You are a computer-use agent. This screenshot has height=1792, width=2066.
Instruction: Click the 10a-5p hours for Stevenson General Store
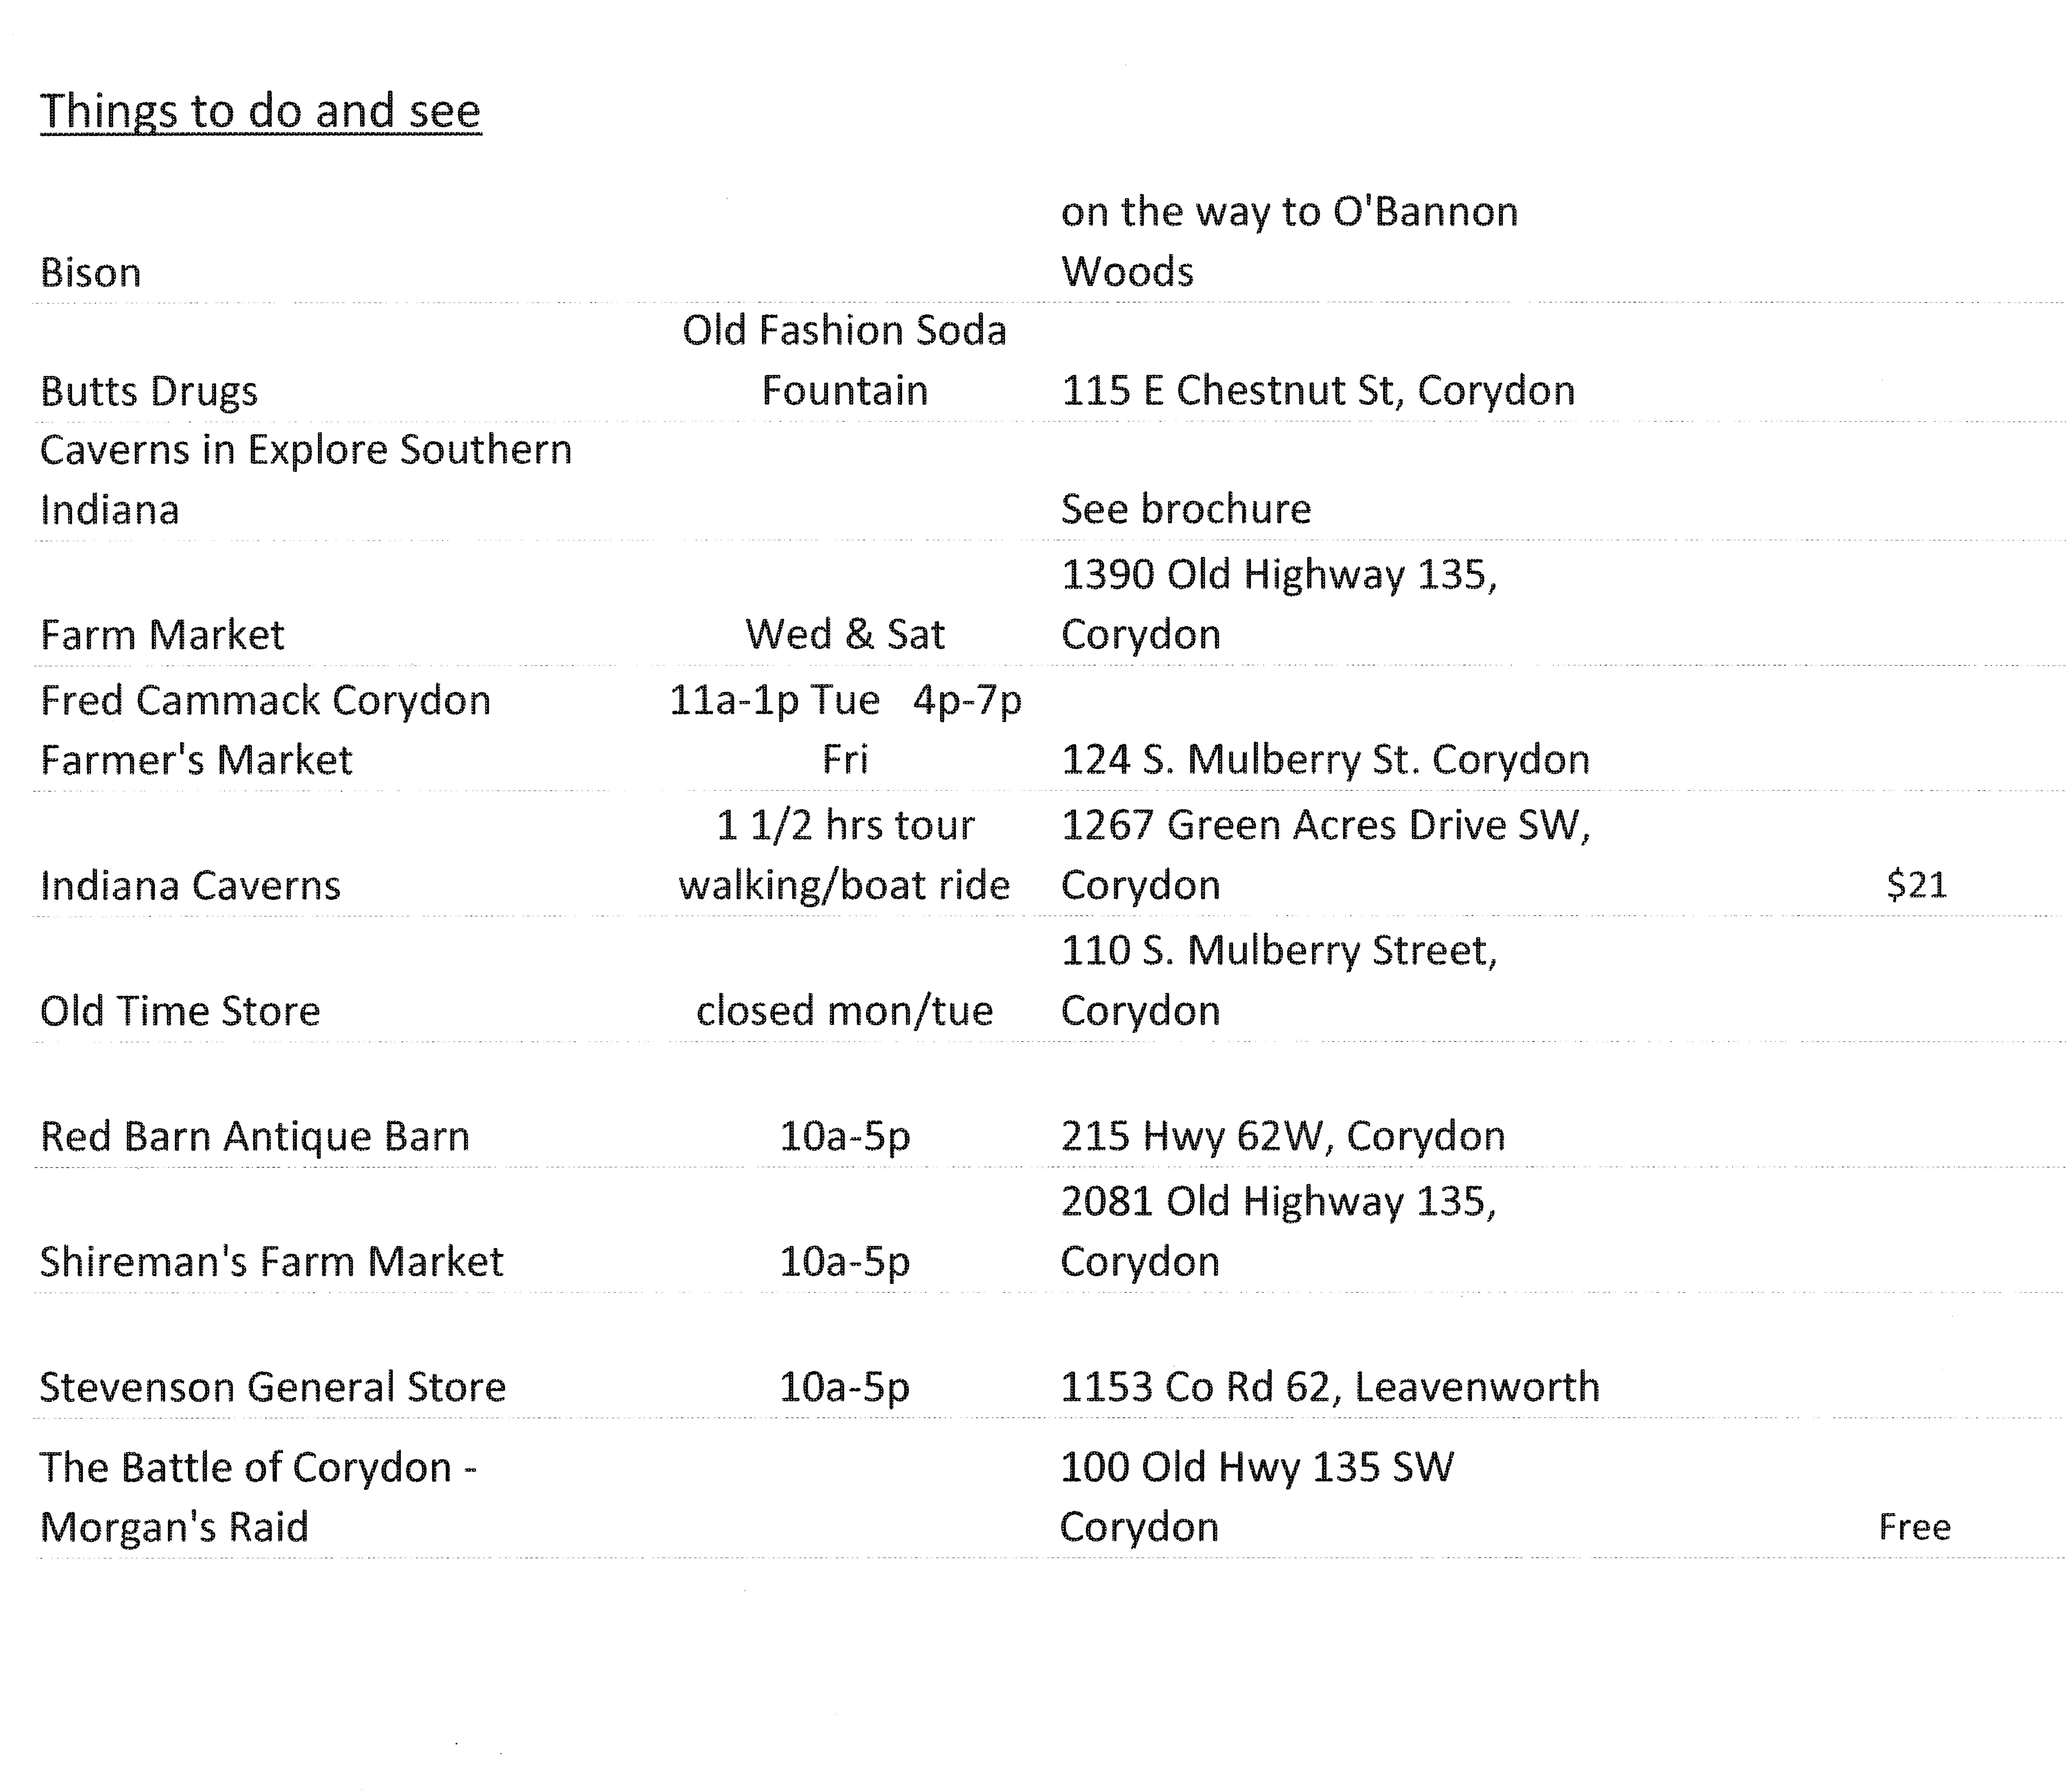[x=845, y=1388]
